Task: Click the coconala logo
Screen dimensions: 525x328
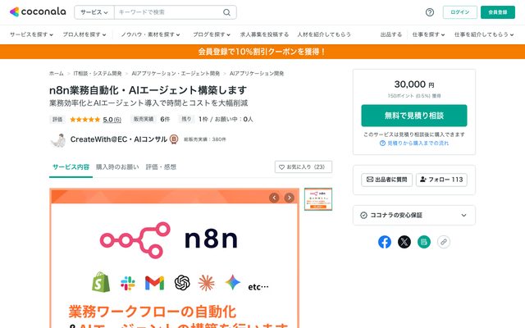Action: click(38, 11)
